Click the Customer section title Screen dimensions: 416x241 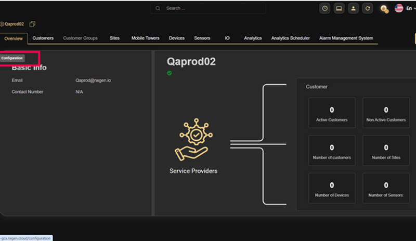point(317,87)
